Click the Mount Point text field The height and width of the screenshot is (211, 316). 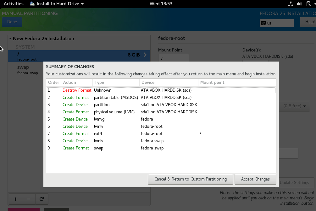[x=173, y=58]
